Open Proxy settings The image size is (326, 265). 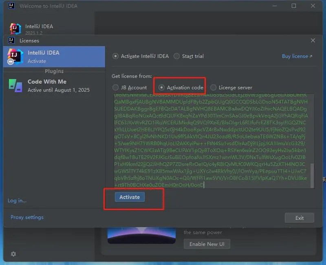tap(26, 217)
